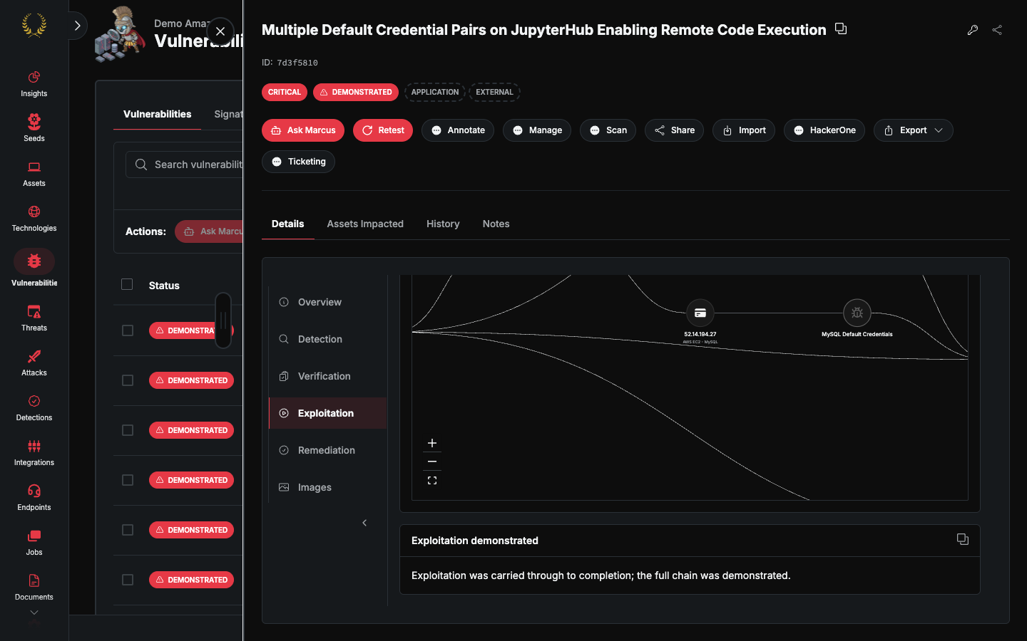Click the Ask Marcus button in the detail panel
The width and height of the screenshot is (1027, 641).
303,130
